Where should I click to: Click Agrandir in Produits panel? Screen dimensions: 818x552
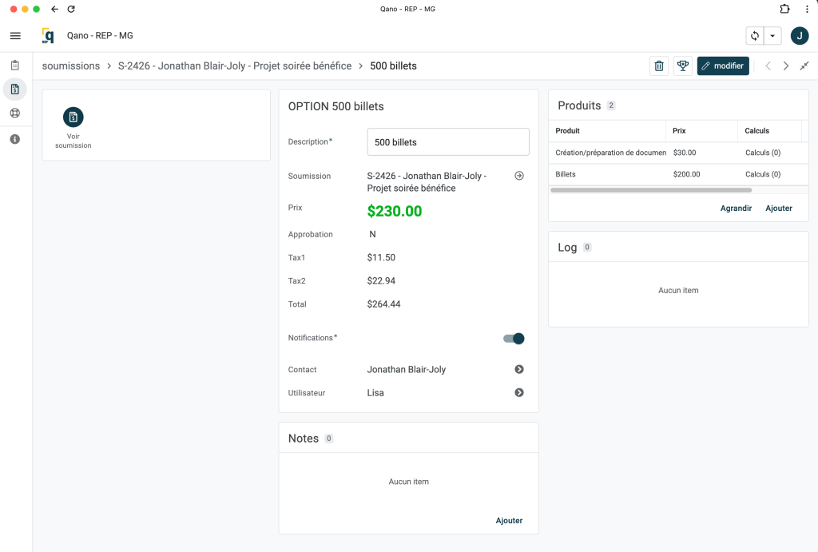tap(736, 208)
